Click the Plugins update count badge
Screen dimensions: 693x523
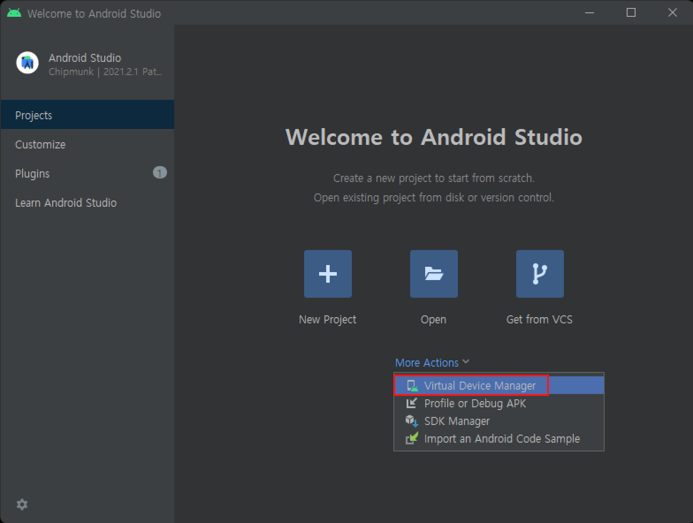pyautogui.click(x=160, y=173)
